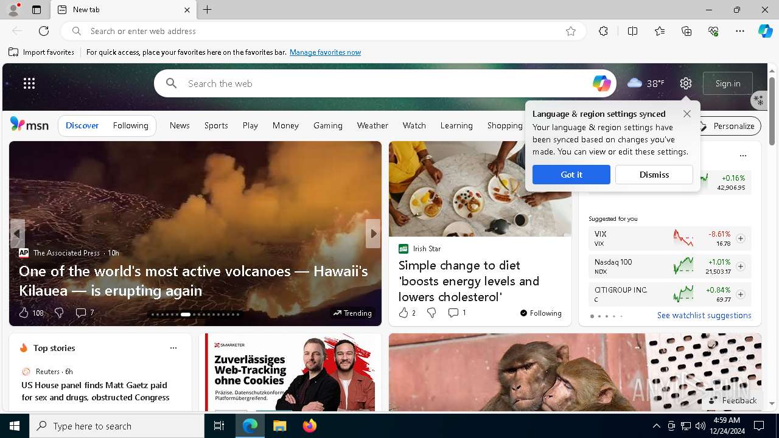Screen dimensions: 779x438
Task: Add this page to favorites star icon
Action: (571, 31)
